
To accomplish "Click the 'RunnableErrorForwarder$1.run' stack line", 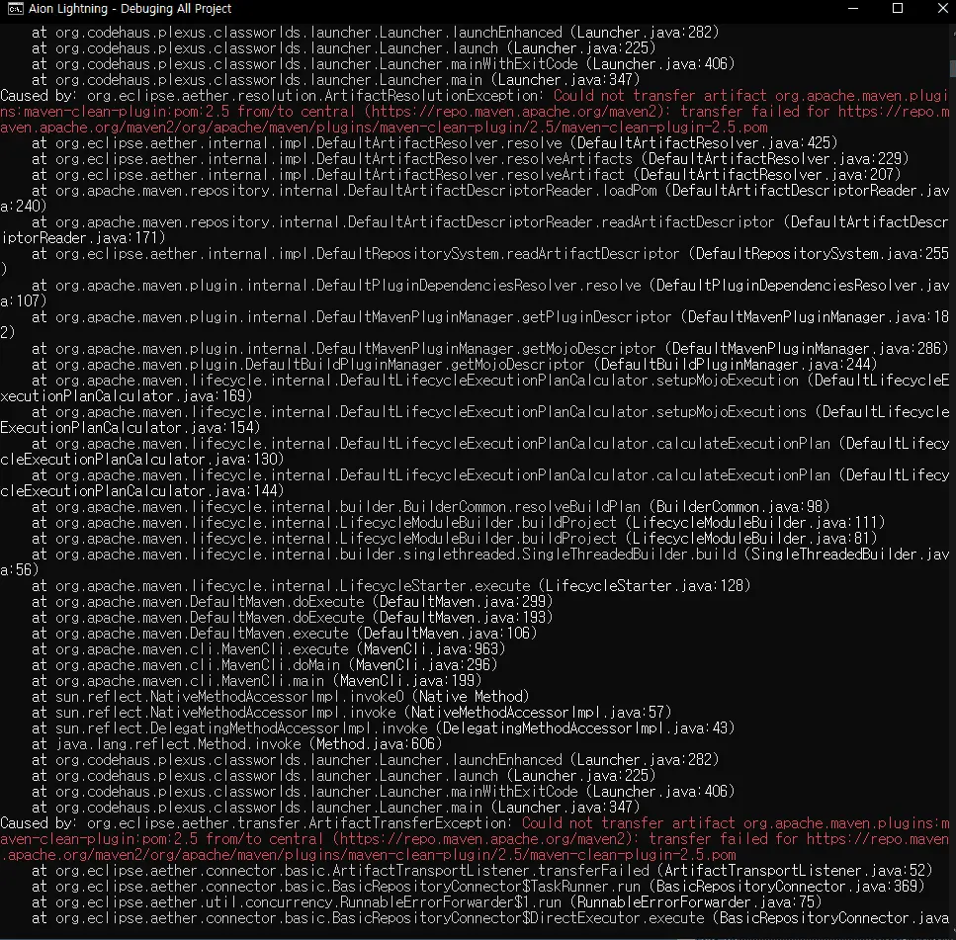I will (427, 902).
